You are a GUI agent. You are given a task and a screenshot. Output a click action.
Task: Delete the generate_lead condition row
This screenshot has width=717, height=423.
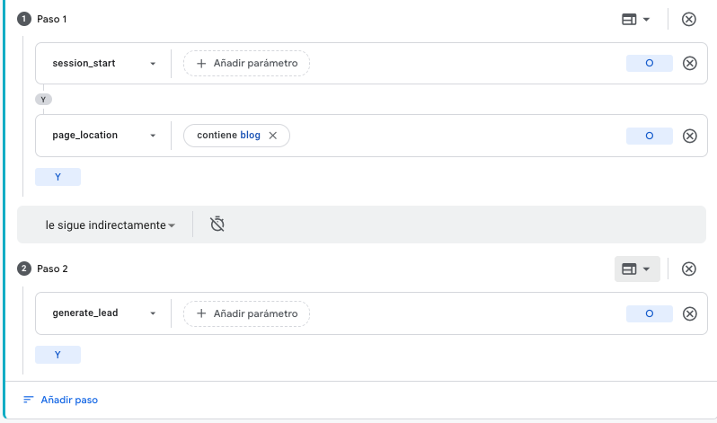tap(689, 313)
